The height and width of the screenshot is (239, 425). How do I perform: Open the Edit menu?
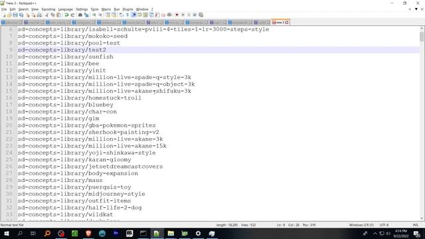coord(13,9)
